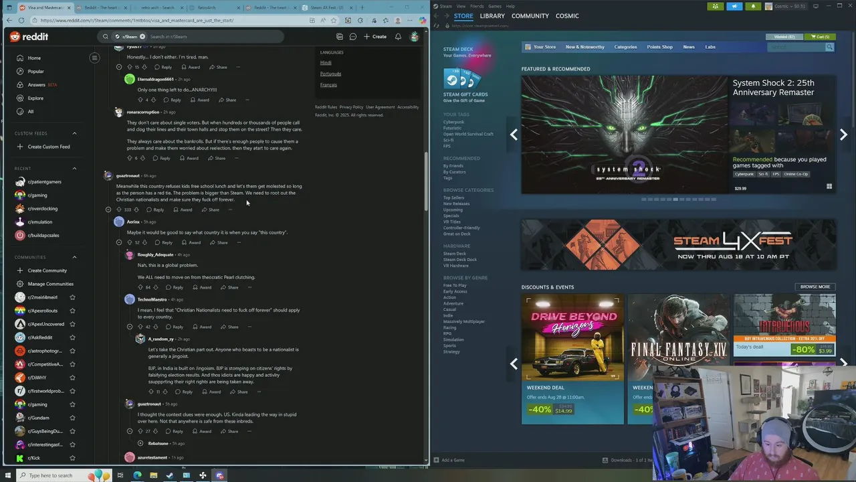Click Browse More in Discounts & Events
The height and width of the screenshot is (482, 856).
(x=815, y=287)
